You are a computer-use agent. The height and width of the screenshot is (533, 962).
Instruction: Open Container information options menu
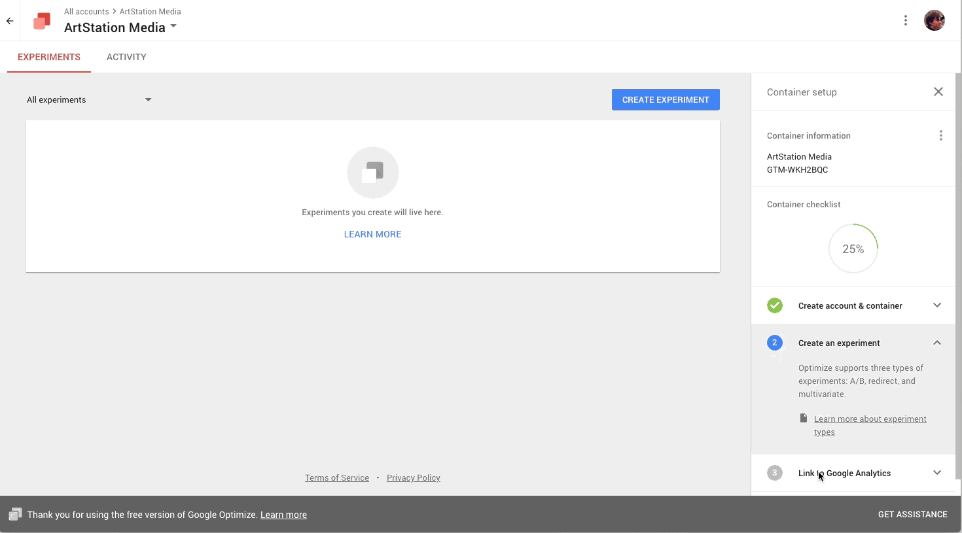pyautogui.click(x=941, y=135)
